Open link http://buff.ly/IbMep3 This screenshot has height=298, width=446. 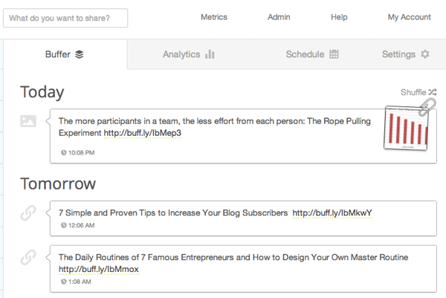(x=143, y=133)
